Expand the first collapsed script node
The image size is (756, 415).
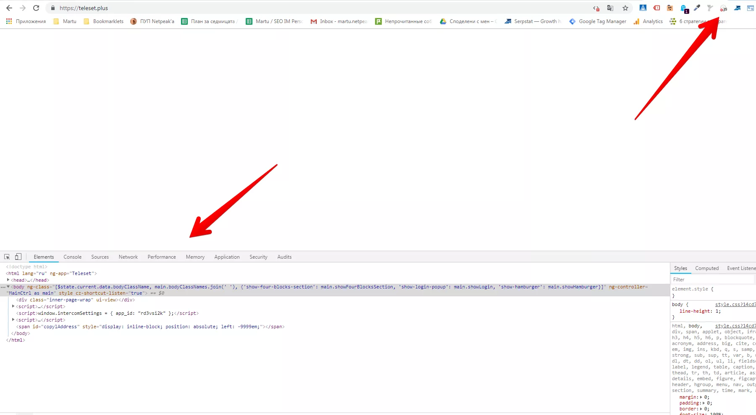(x=13, y=306)
